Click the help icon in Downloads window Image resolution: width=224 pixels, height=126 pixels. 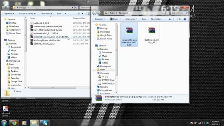click(x=185, y=19)
